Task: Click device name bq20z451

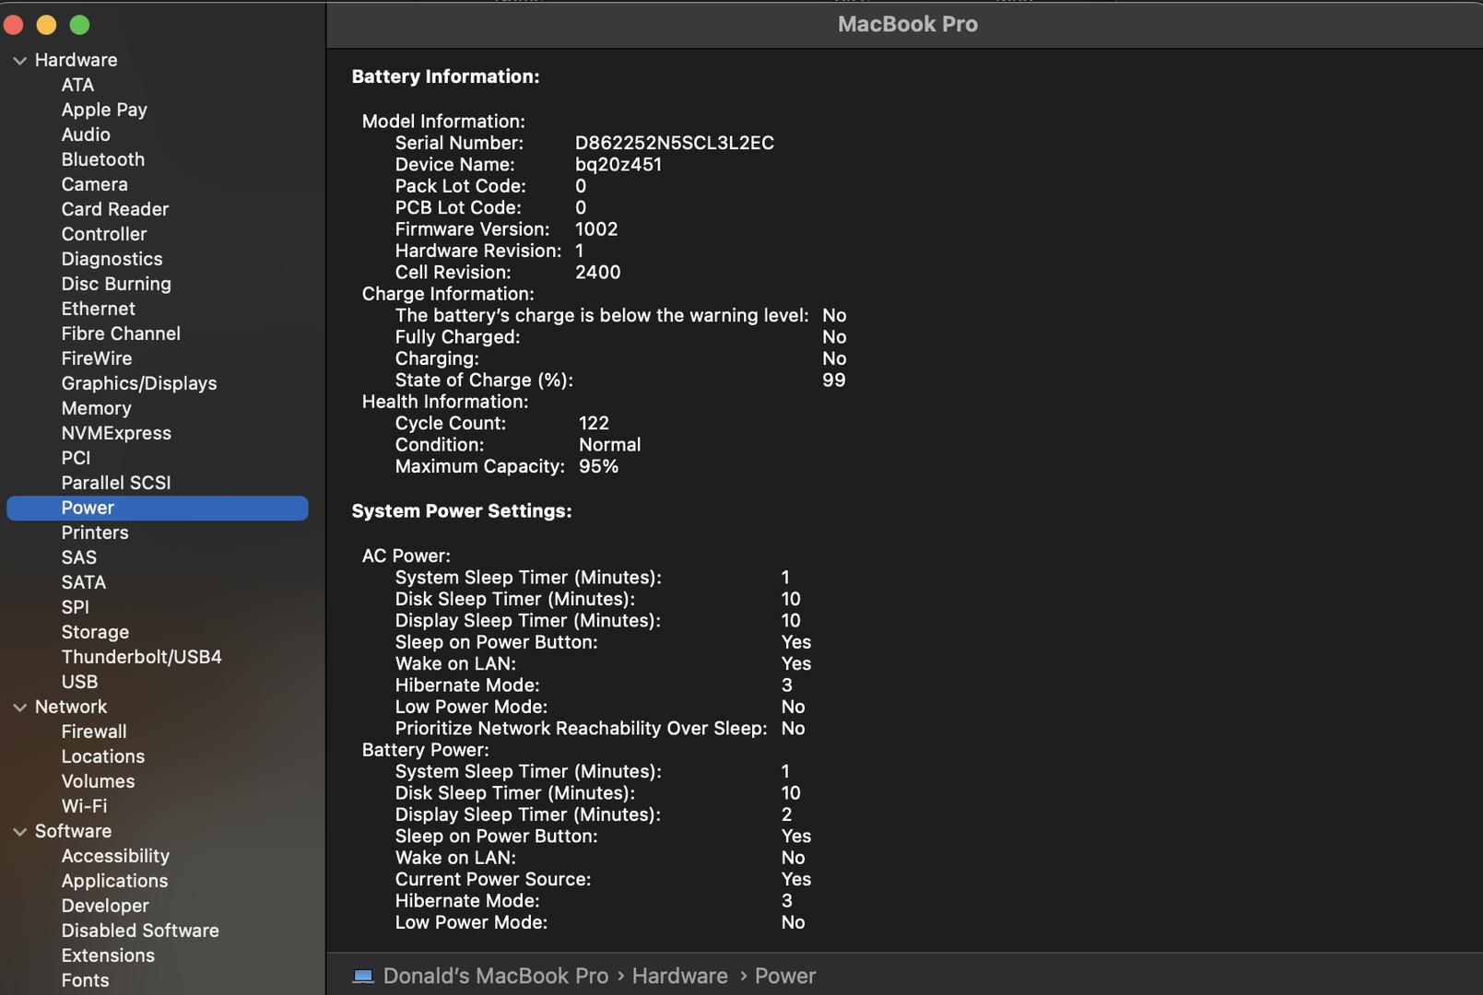Action: [618, 164]
